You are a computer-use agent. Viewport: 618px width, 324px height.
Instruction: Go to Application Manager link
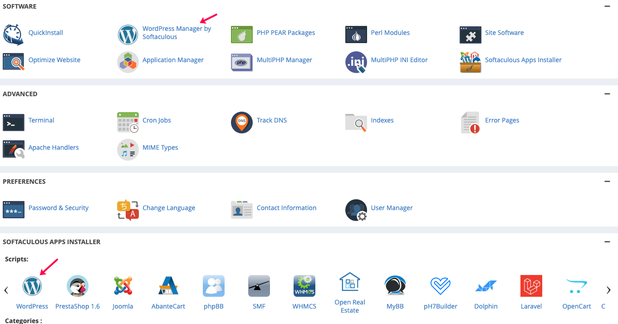pyautogui.click(x=173, y=60)
